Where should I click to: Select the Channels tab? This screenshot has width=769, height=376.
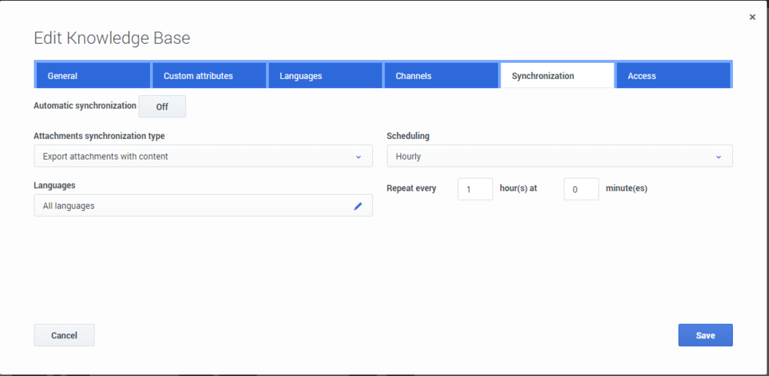[441, 76]
